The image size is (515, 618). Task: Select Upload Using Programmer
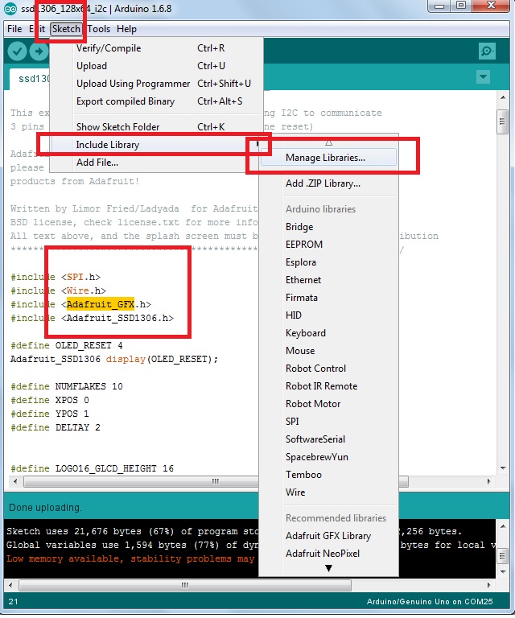tap(157, 84)
